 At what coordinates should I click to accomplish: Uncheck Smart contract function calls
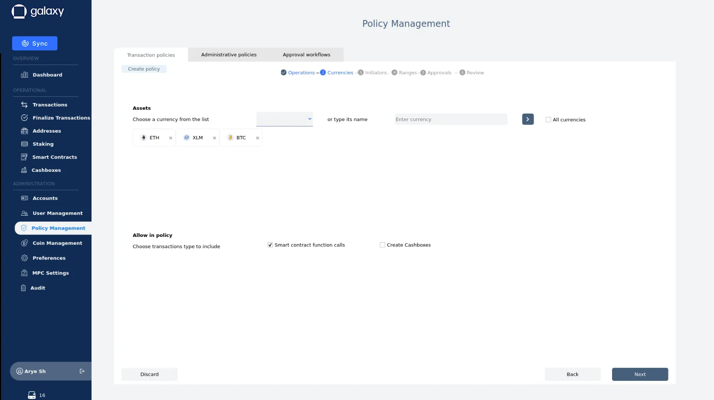tap(270, 245)
